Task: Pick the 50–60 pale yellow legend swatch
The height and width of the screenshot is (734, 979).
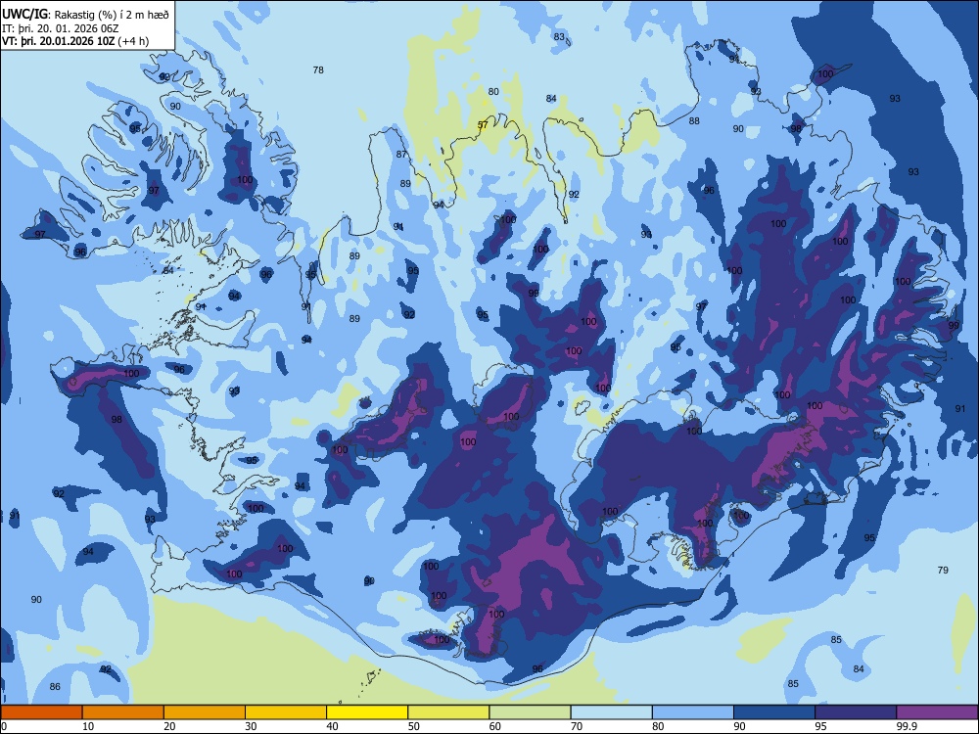Action: 448,712
